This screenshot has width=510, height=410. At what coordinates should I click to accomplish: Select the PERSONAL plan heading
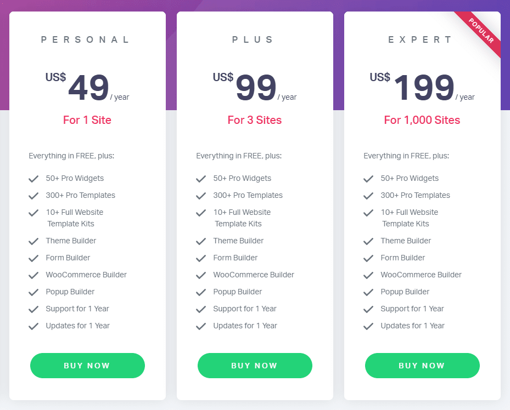click(86, 39)
